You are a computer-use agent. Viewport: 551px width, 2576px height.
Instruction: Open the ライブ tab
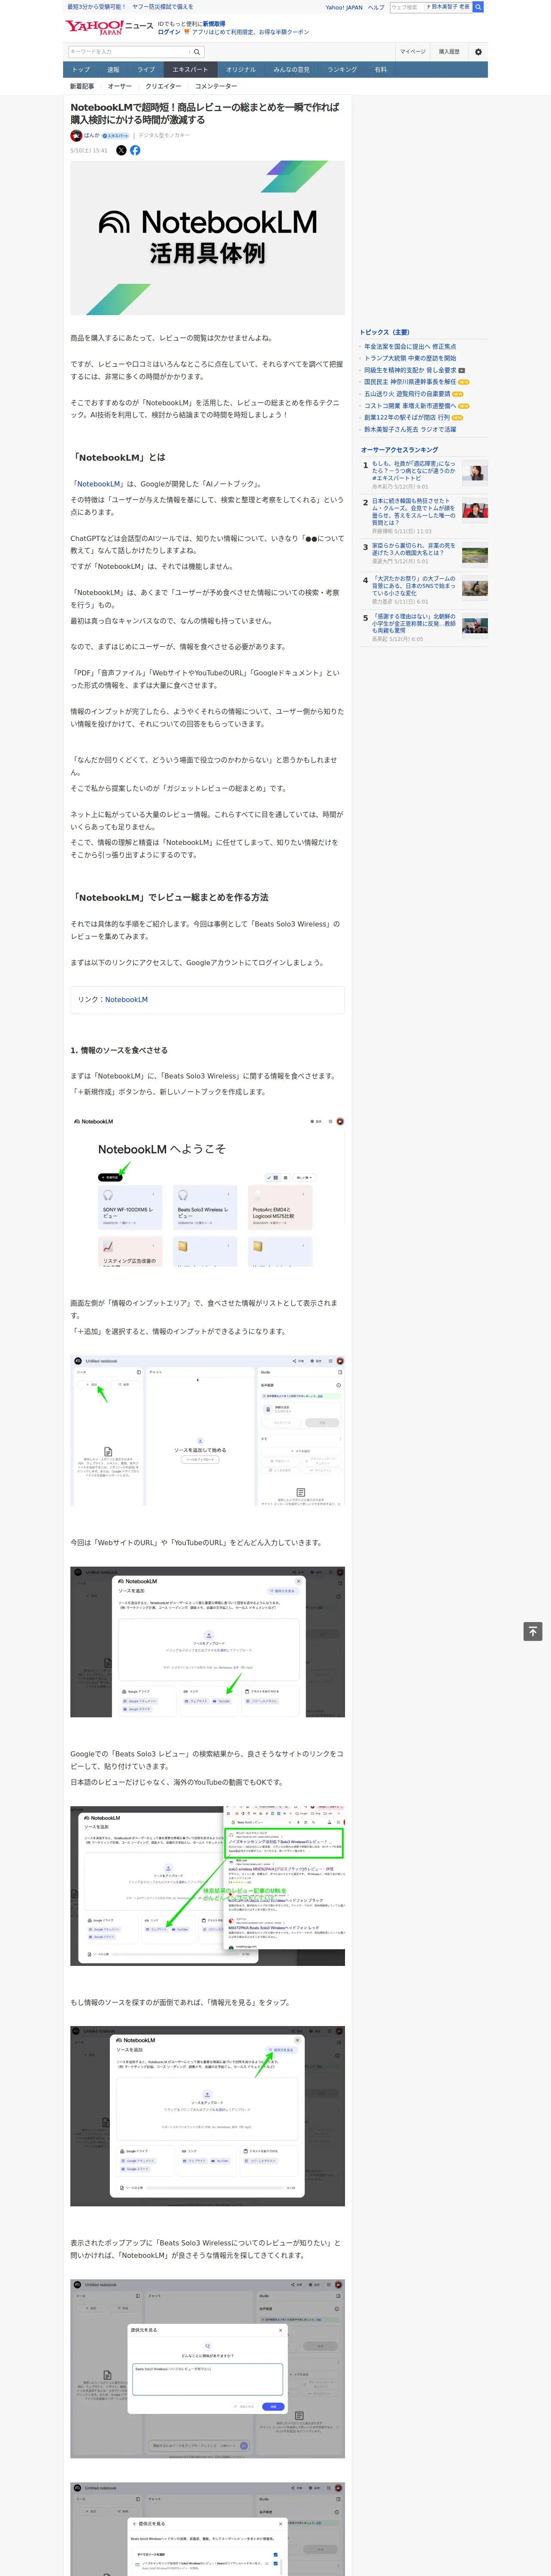[146, 69]
